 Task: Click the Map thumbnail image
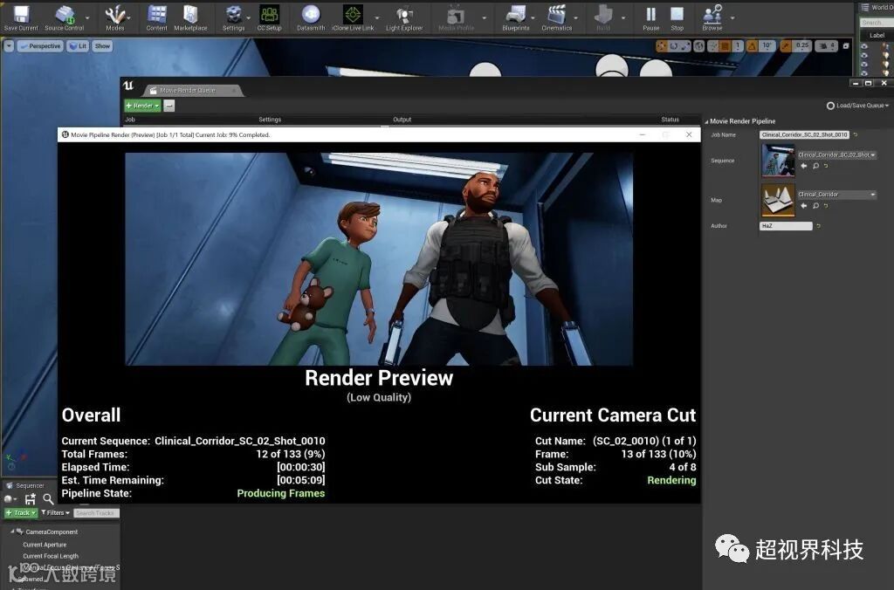(x=778, y=200)
